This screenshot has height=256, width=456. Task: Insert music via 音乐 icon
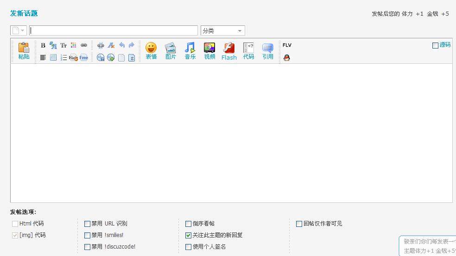click(x=190, y=51)
